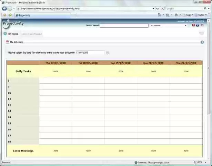The width and height of the screenshot is (212, 166).
Task: Click the blue info icon in the header
Action: click(198, 25)
